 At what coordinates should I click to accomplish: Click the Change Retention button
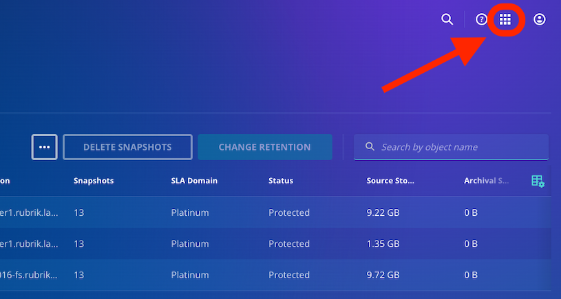click(x=264, y=146)
